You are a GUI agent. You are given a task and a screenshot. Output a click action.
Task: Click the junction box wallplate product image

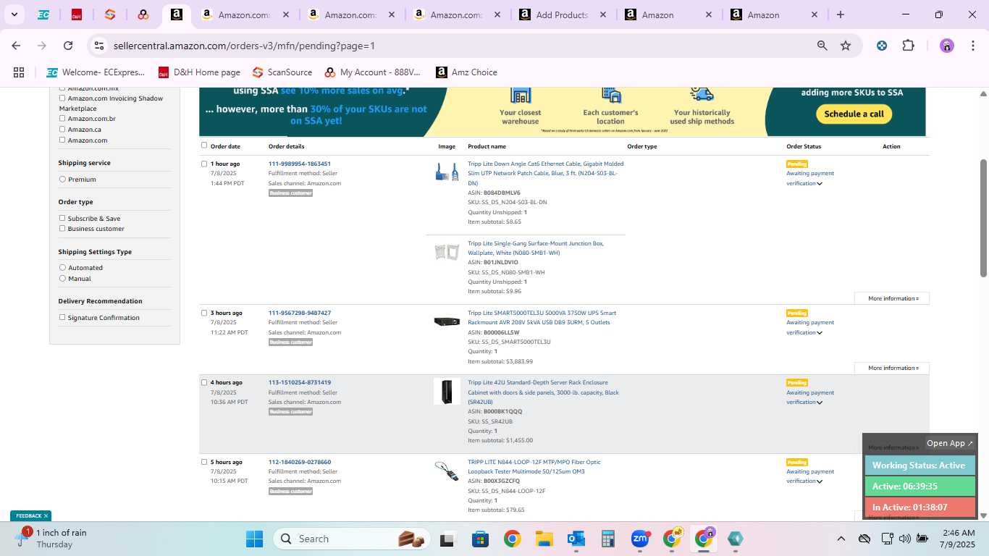447,251
